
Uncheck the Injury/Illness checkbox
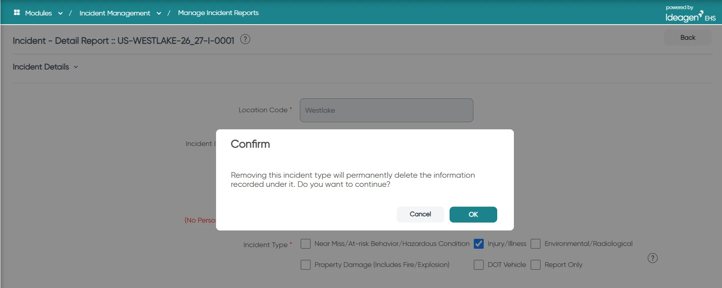[479, 244]
